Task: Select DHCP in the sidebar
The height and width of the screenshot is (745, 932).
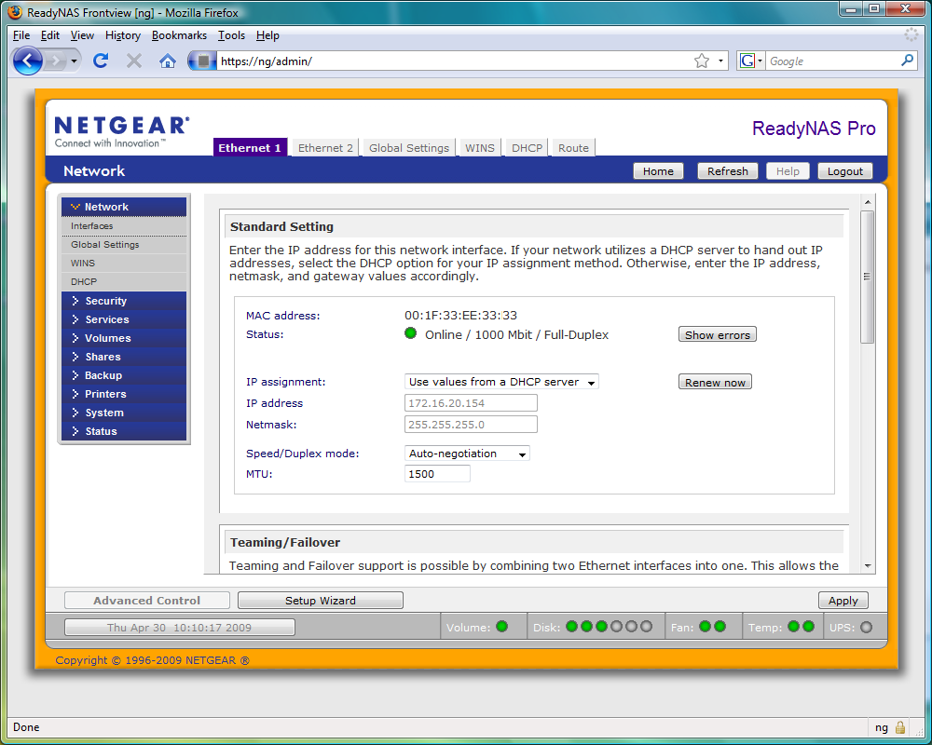Action: pos(124,281)
